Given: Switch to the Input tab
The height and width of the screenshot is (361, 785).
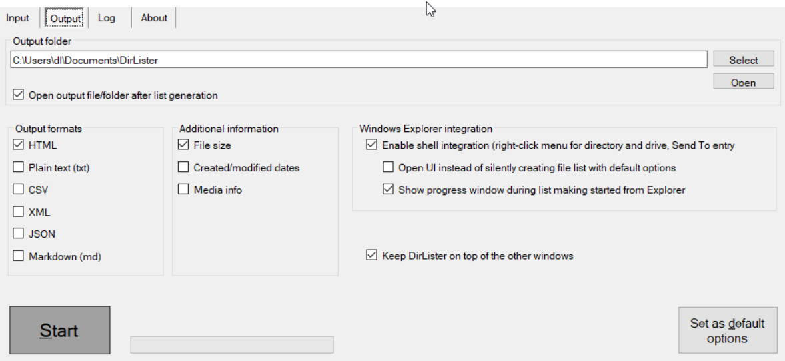Looking at the screenshot, I should pos(18,18).
